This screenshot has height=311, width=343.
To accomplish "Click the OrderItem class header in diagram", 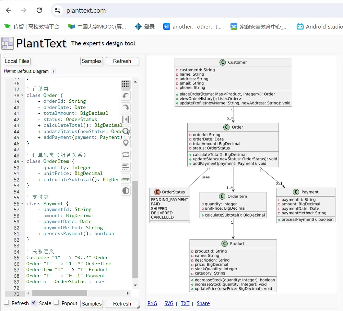I will pyautogui.click(x=233, y=196).
